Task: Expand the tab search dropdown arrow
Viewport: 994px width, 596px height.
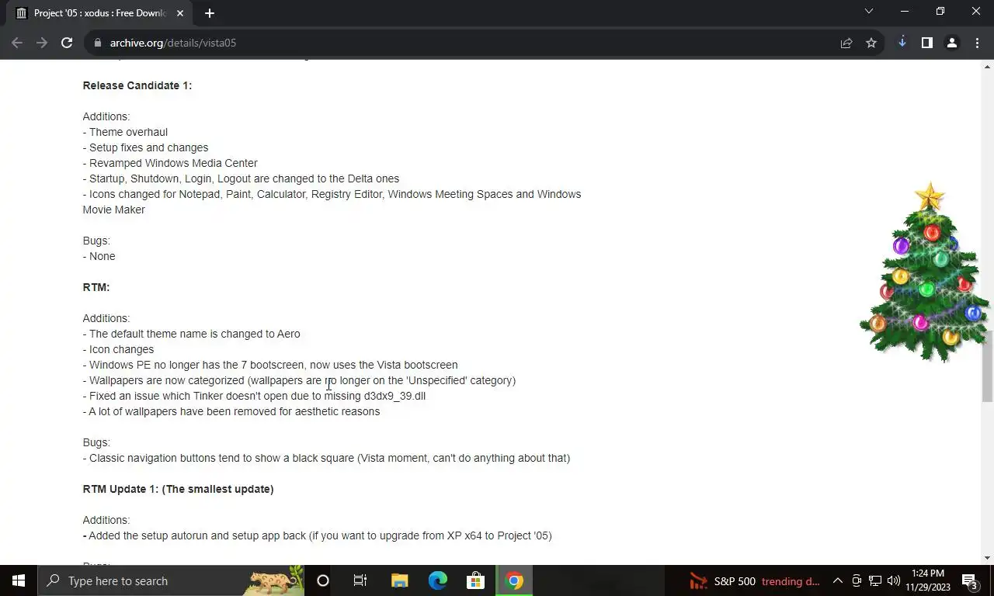Action: 869,12
